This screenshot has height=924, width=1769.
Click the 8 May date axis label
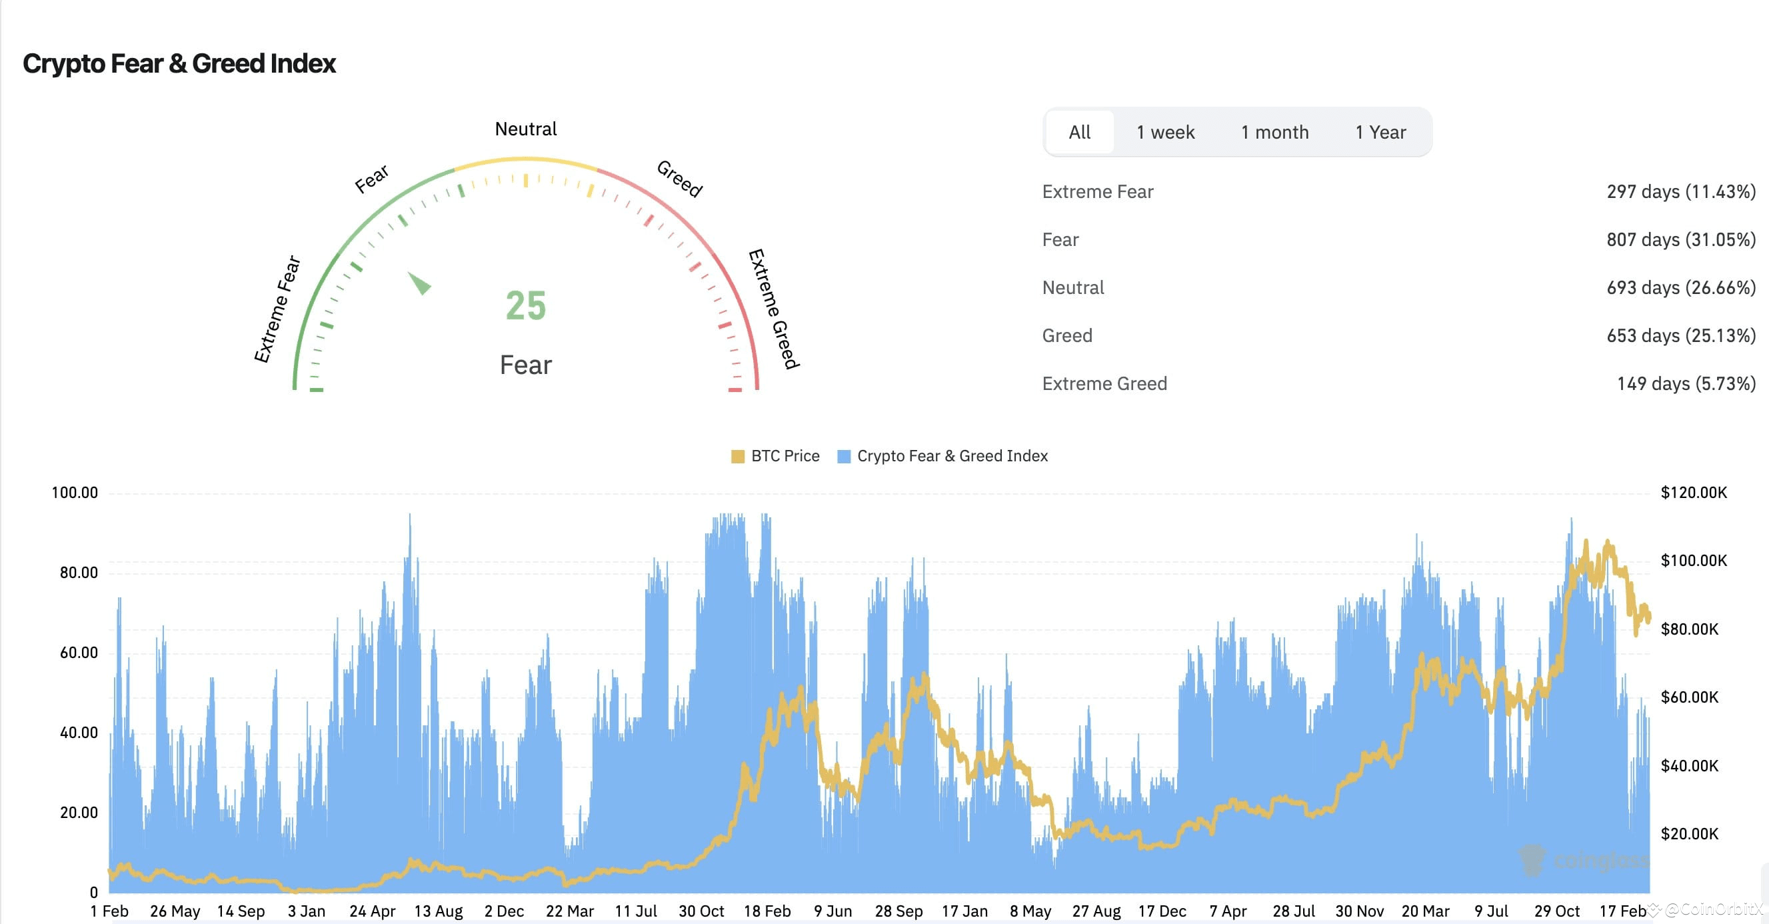coord(1030,911)
